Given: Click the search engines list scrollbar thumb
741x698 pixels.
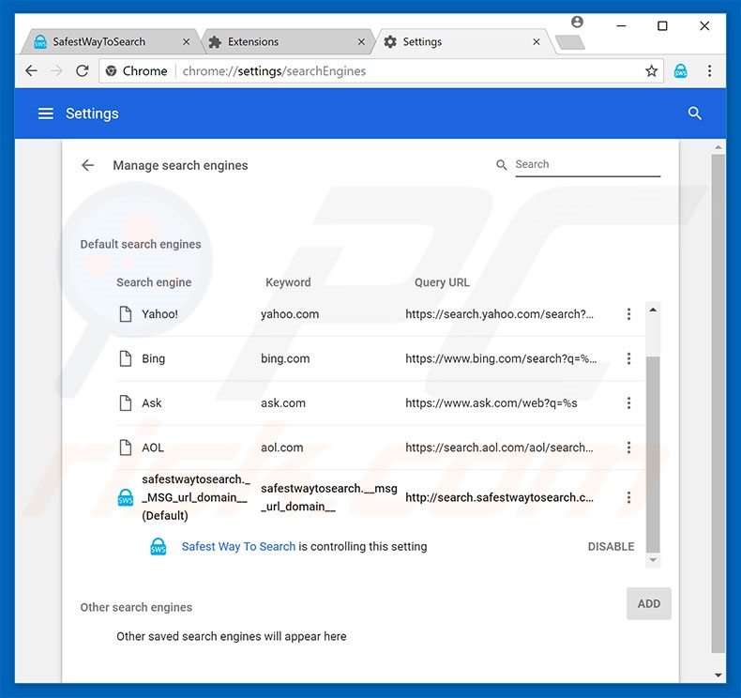Looking at the screenshot, I should pos(653,454).
